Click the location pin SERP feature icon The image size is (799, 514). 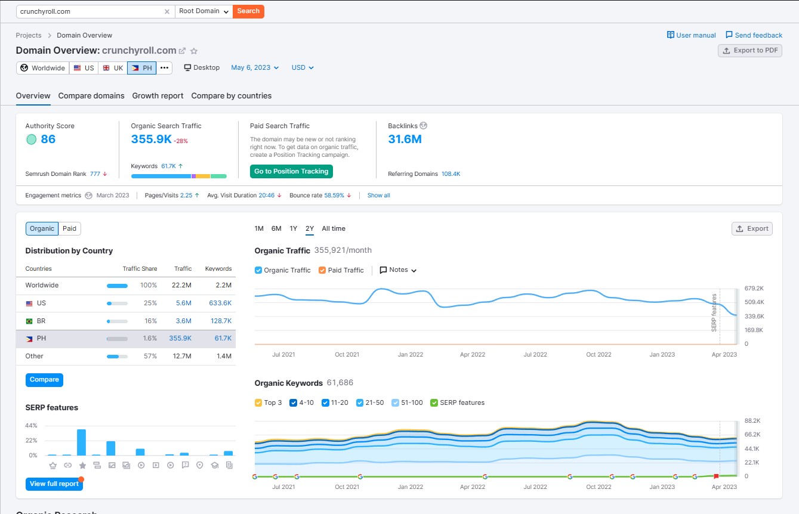(x=199, y=466)
